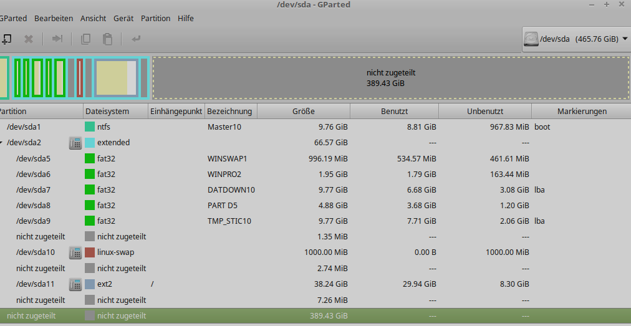Image resolution: width=631 pixels, height=326 pixels.
Task: Sort by Dateisystem column header
Action: (x=116, y=111)
